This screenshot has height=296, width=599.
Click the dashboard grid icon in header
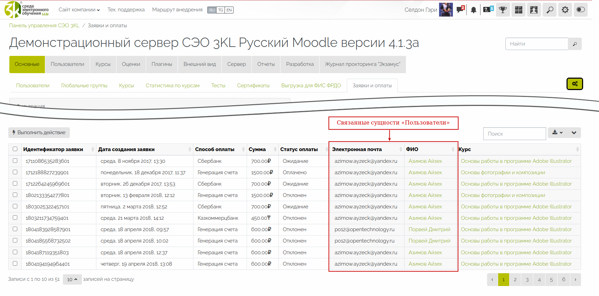(x=519, y=10)
